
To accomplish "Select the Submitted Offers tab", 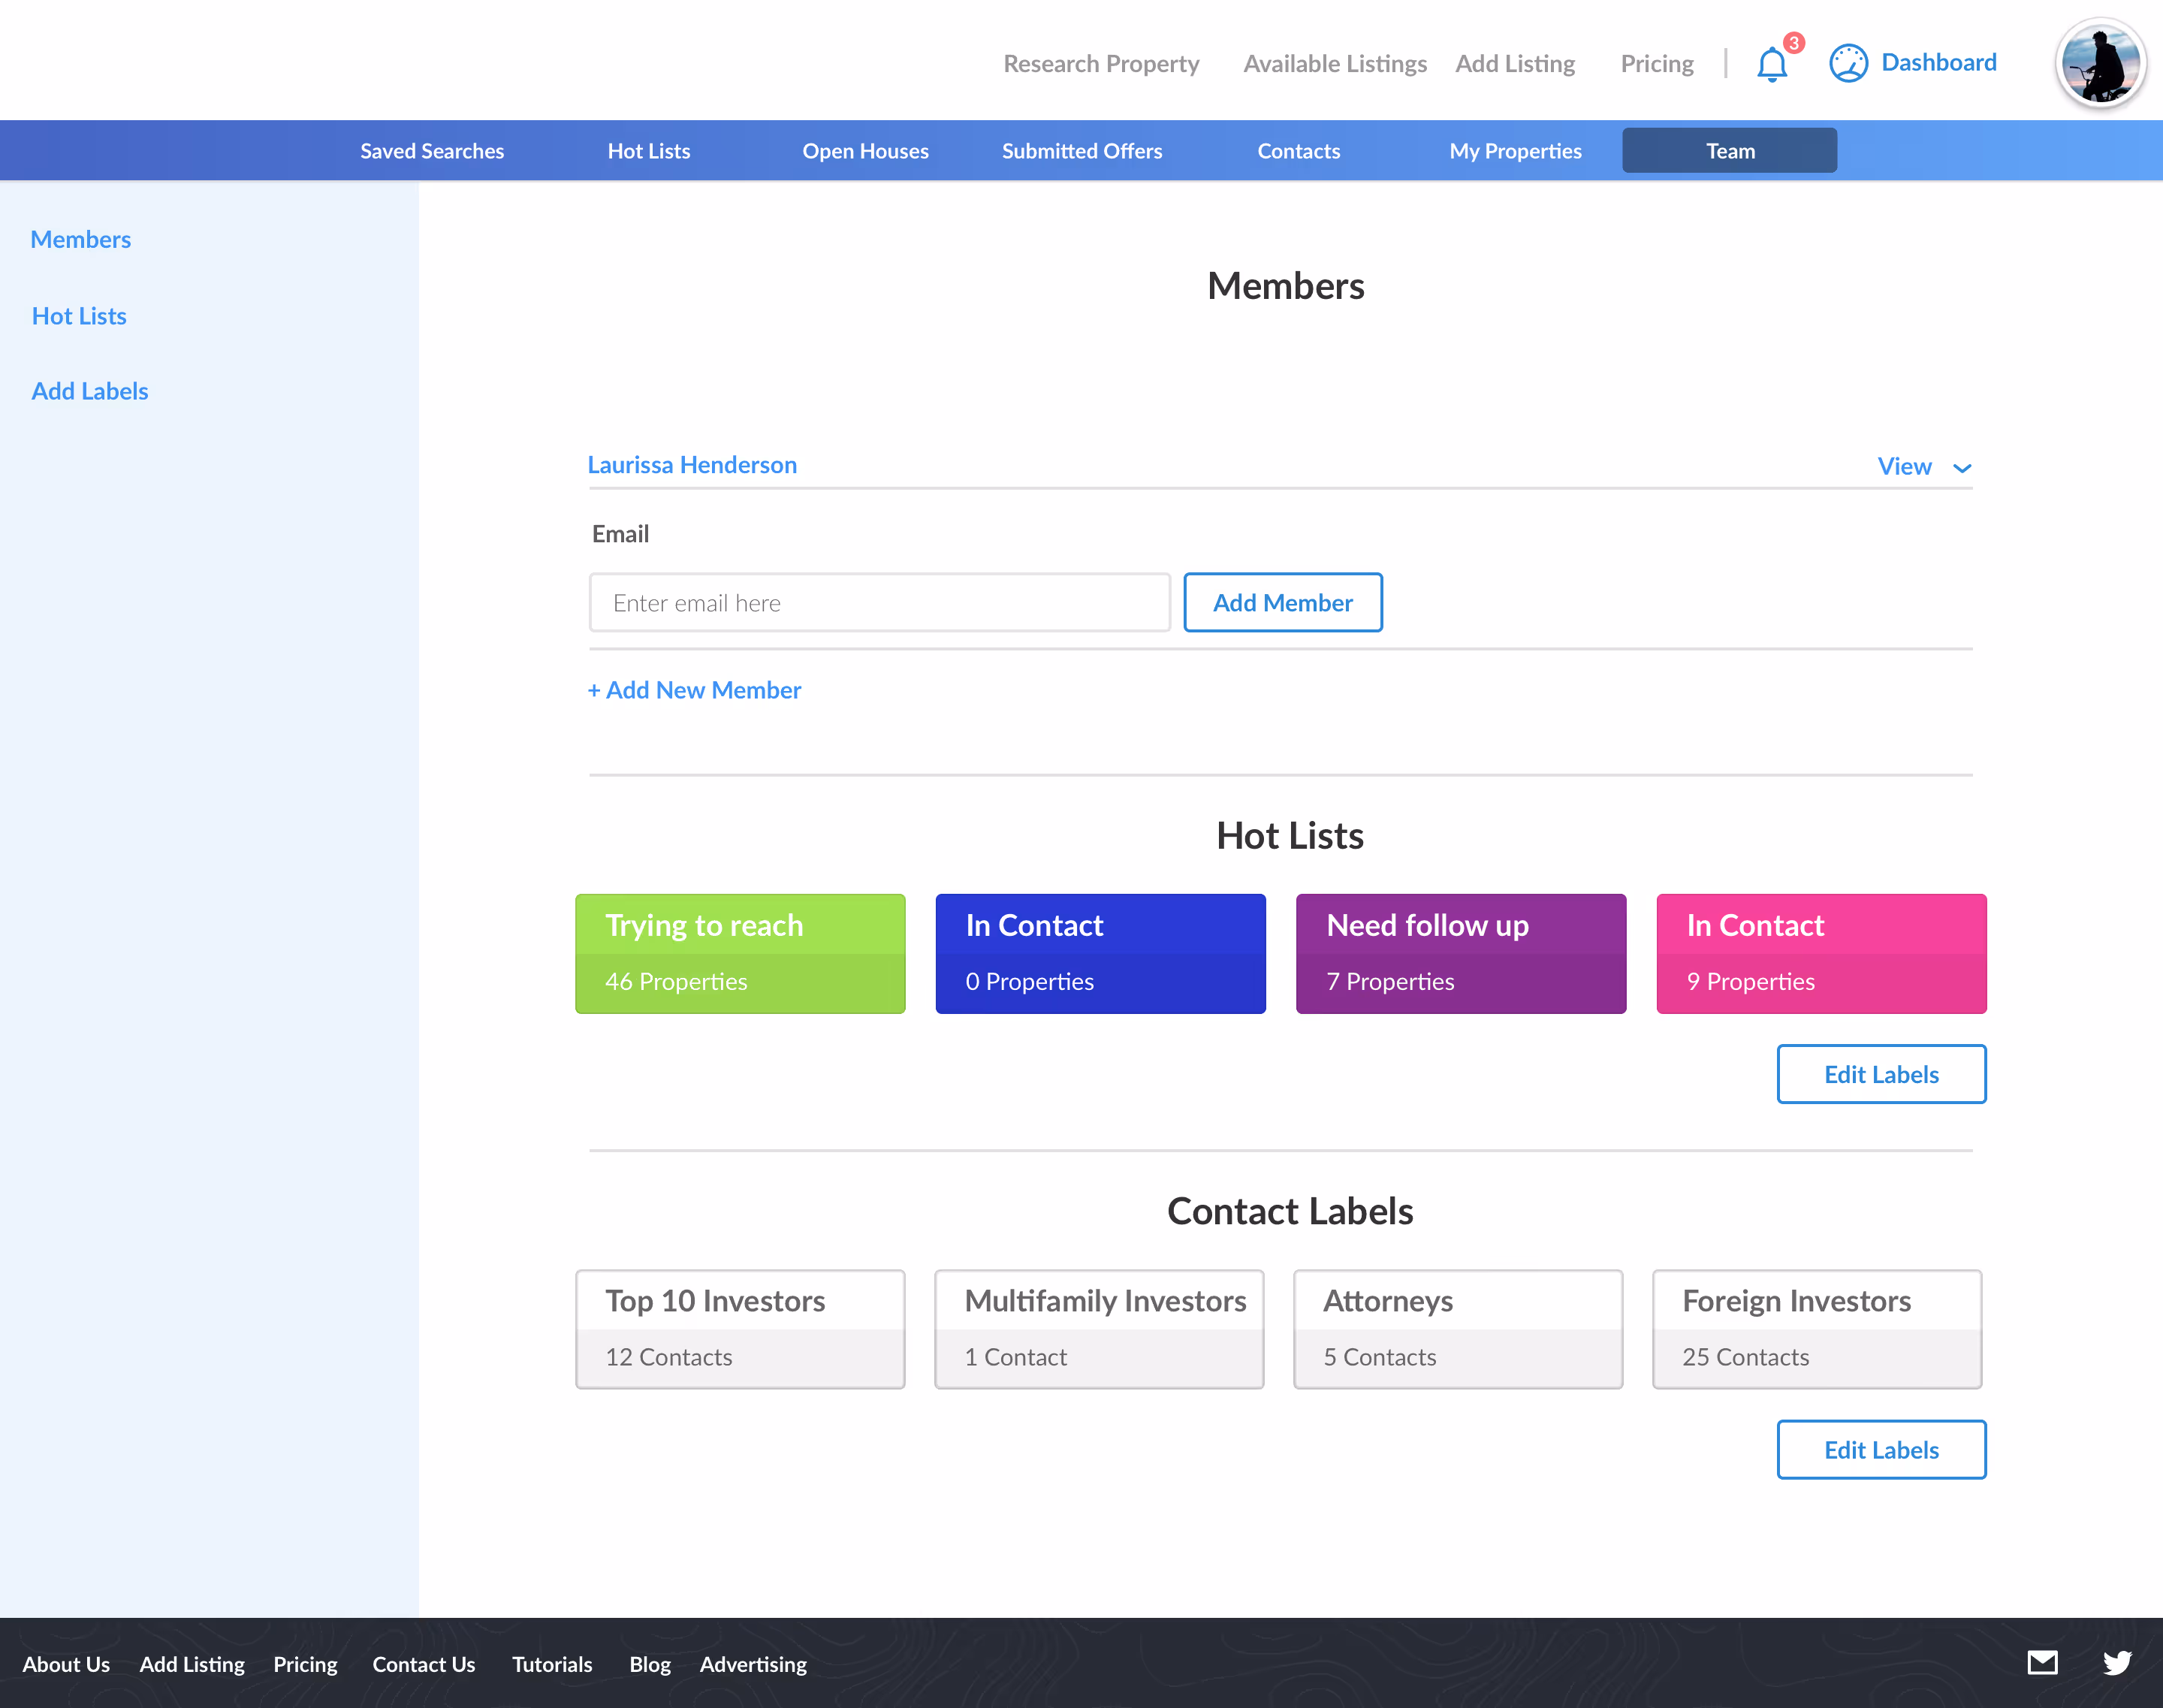I will point(1082,151).
